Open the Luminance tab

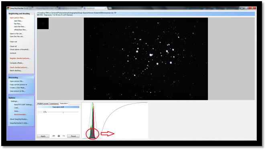(x=54, y=104)
